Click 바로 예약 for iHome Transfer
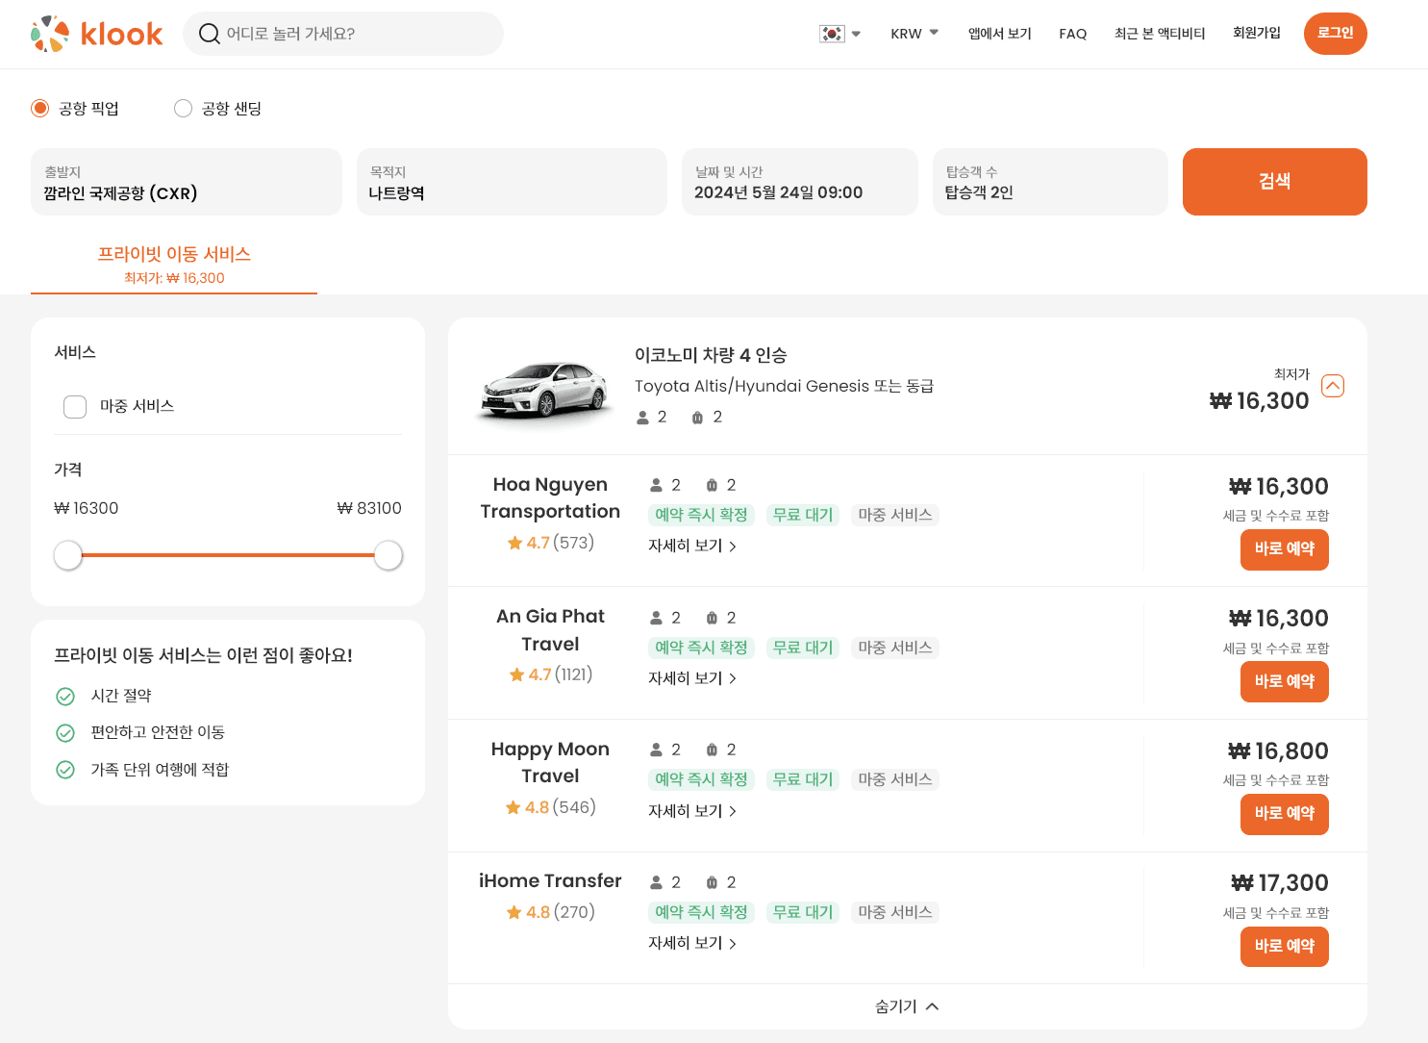 [1284, 946]
